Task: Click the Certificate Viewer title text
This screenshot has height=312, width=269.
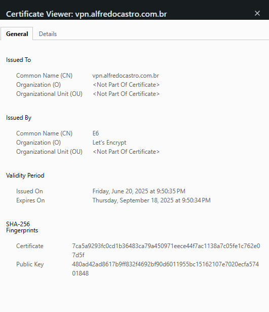Action: click(x=87, y=14)
